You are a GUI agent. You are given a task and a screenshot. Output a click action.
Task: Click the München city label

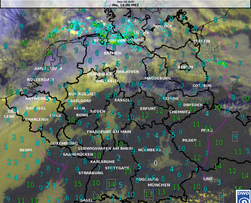159,185
